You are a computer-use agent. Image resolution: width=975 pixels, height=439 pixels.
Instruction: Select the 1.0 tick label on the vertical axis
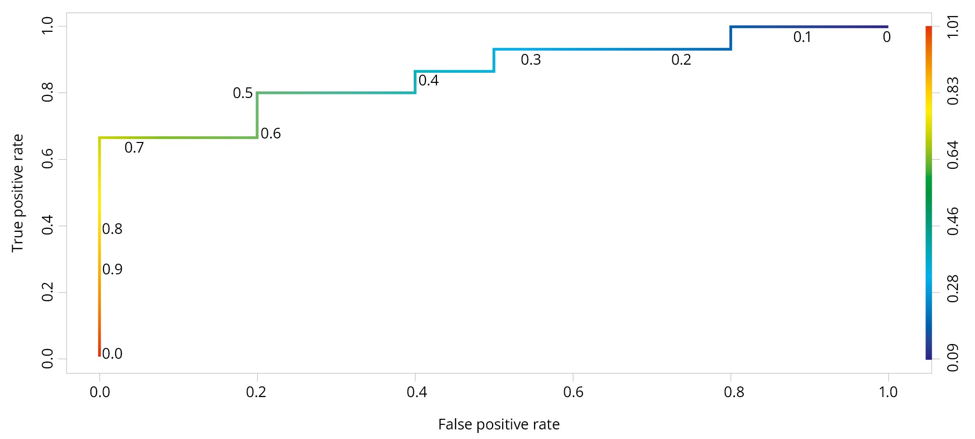(x=47, y=26)
